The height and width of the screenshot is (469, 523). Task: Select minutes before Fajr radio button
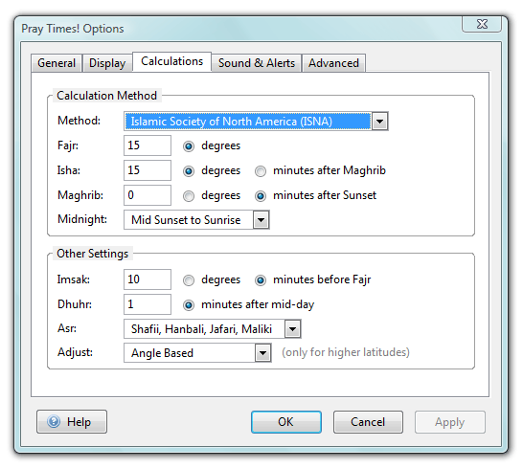[261, 280]
